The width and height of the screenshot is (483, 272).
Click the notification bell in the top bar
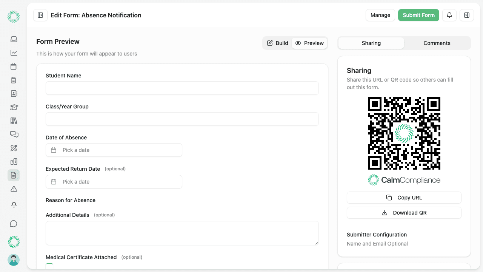pos(449,15)
